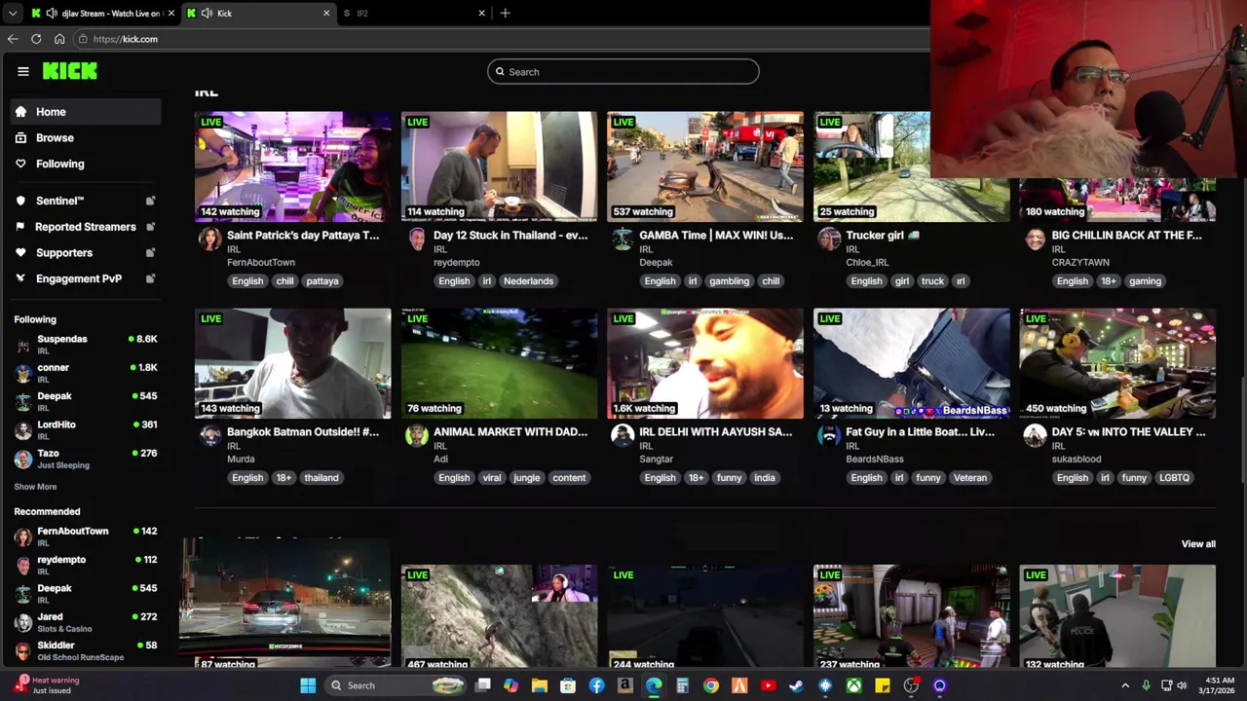
Task: Open Fat Guy in a Little Boat title
Action: pyautogui.click(x=920, y=432)
